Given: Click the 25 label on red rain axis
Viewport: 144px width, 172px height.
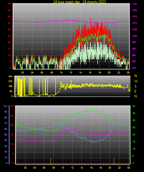Looking at the screenshot, I should [x=12, y=116].
